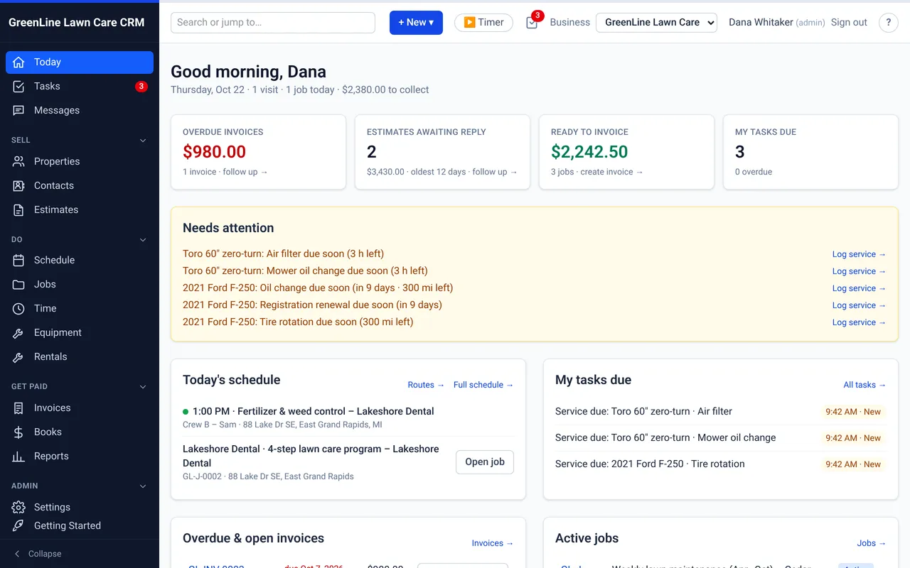Collapse the SELL section chevron
The image size is (910, 568).
[x=143, y=141]
